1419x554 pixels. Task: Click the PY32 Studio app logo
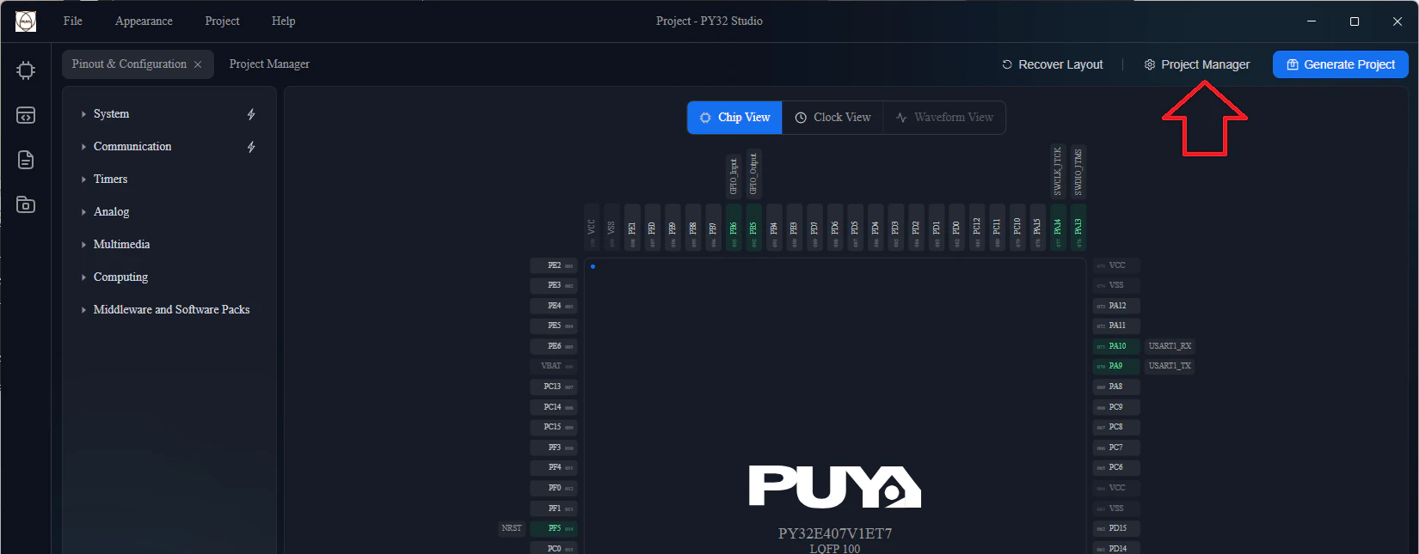tap(26, 21)
